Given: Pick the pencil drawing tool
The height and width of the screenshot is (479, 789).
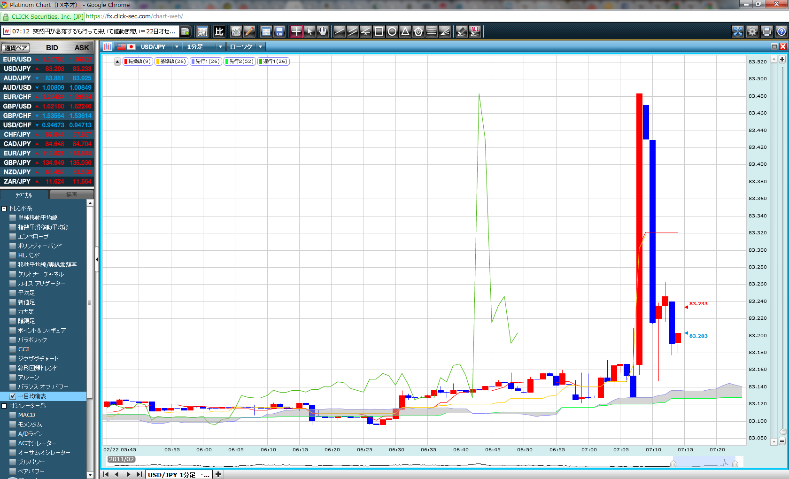Looking at the screenshot, I should click(249, 31).
